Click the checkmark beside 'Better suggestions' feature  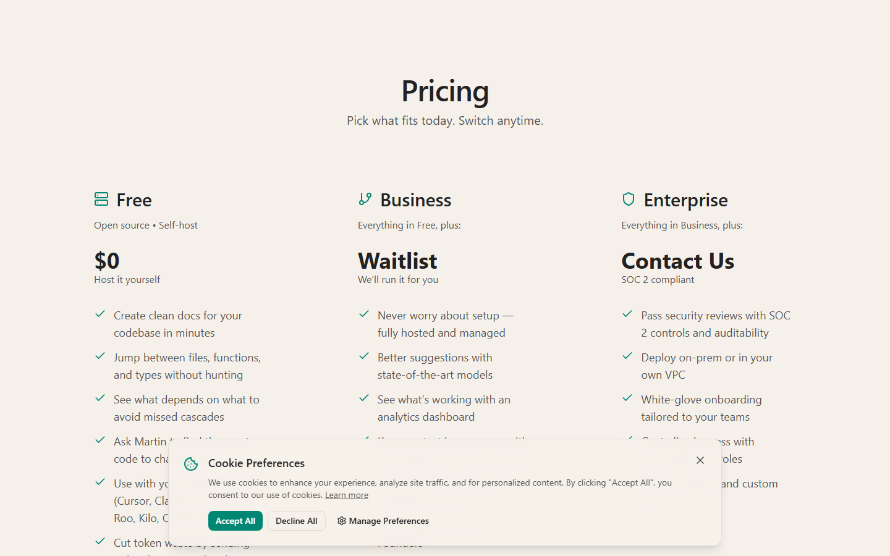click(364, 356)
